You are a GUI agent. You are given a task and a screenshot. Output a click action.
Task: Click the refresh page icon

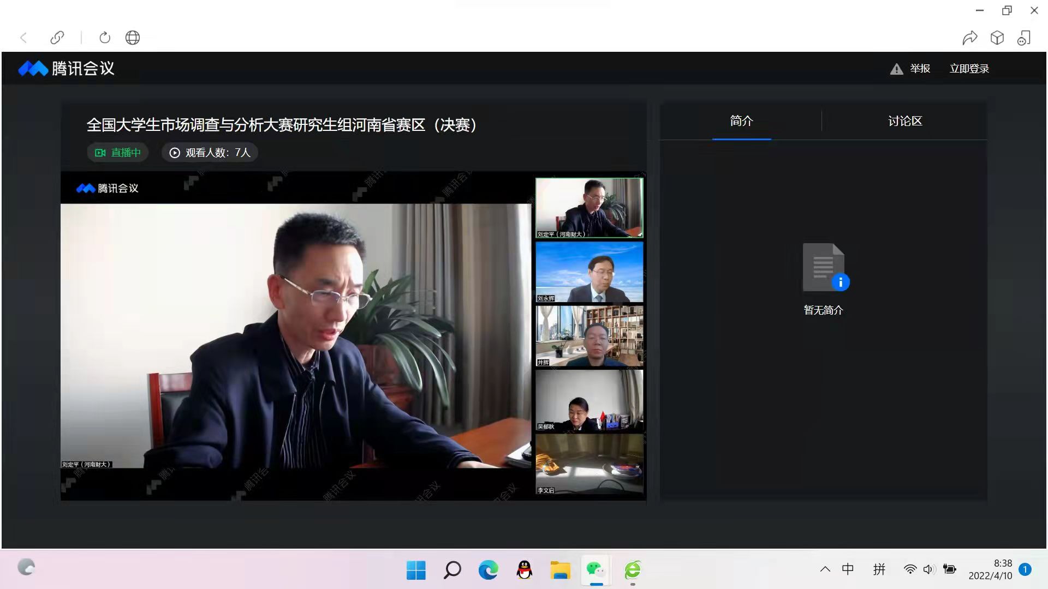pos(105,38)
